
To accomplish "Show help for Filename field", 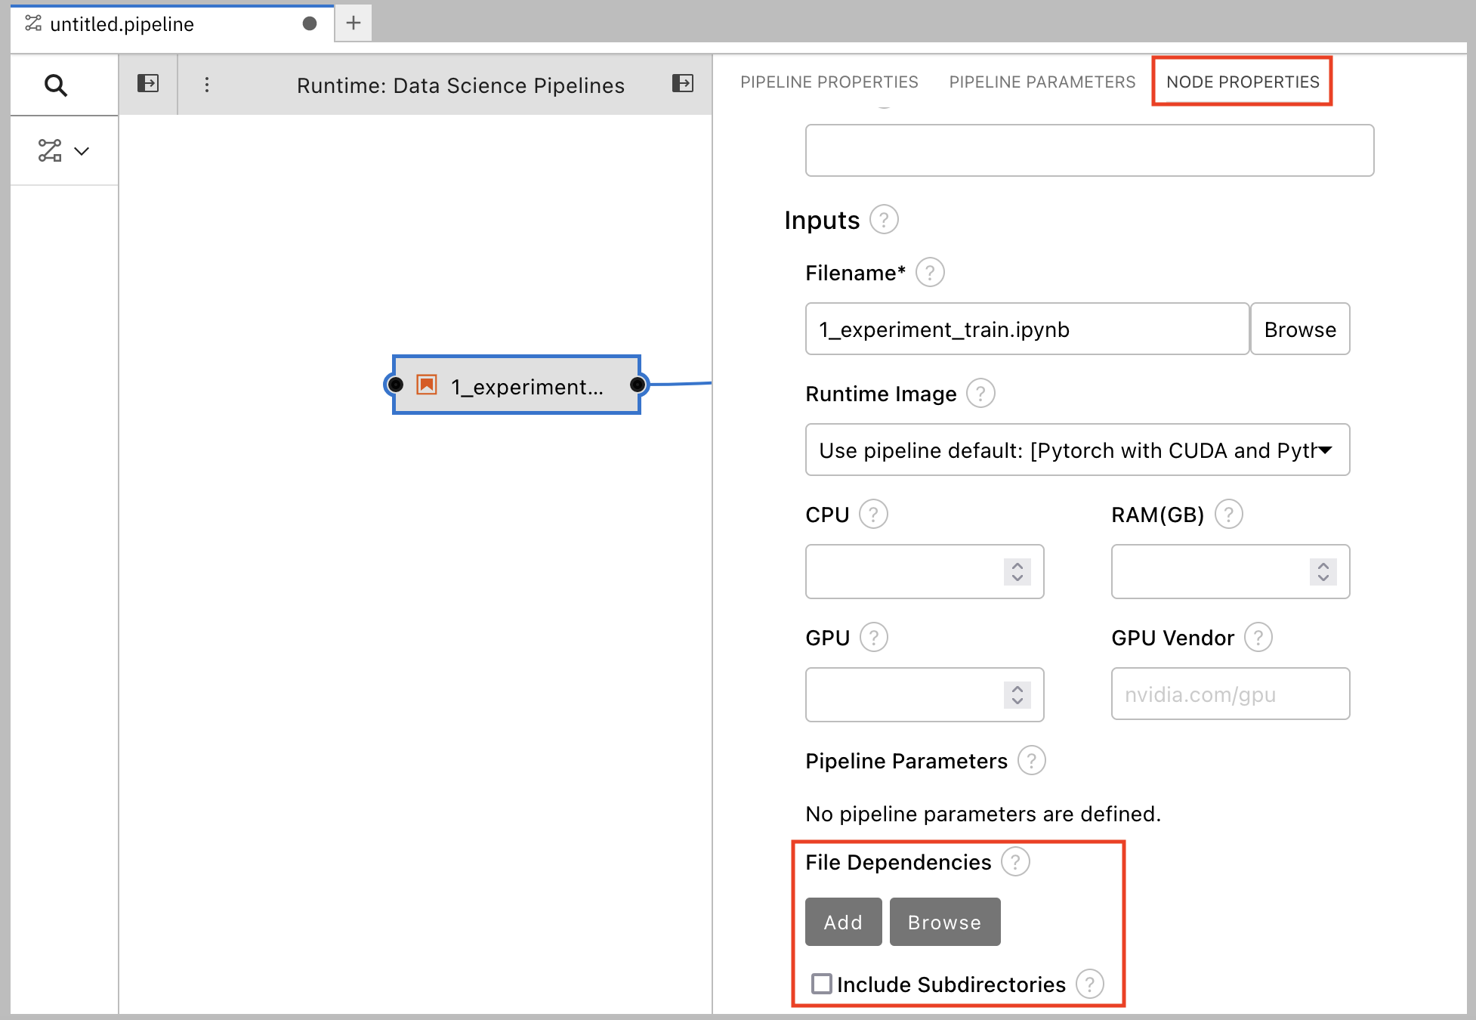I will (x=930, y=273).
